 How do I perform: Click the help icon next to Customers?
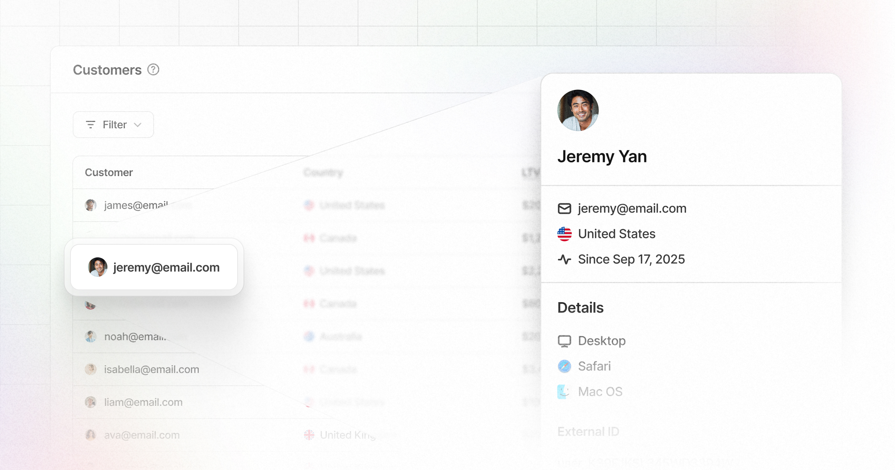tap(154, 69)
